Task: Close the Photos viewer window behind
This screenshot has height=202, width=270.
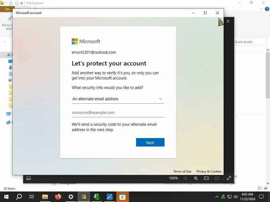Action: coord(228,21)
